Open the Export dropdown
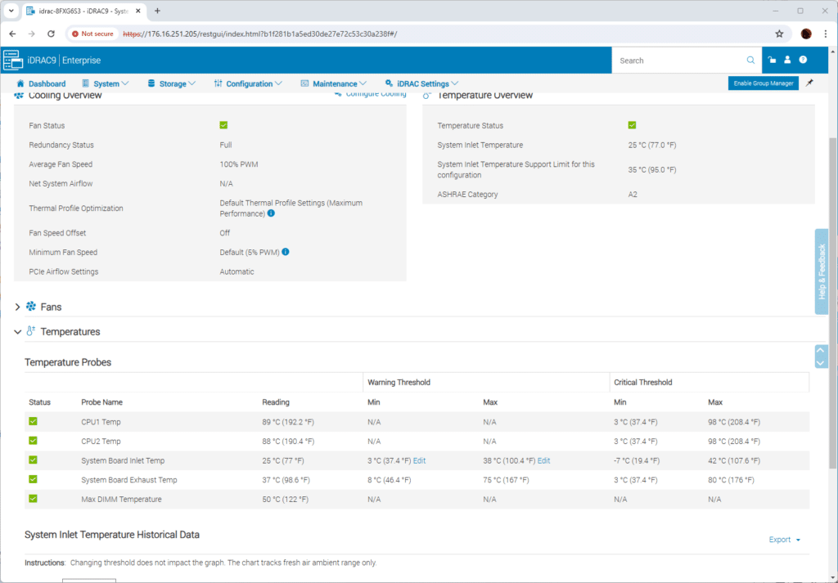 785,540
